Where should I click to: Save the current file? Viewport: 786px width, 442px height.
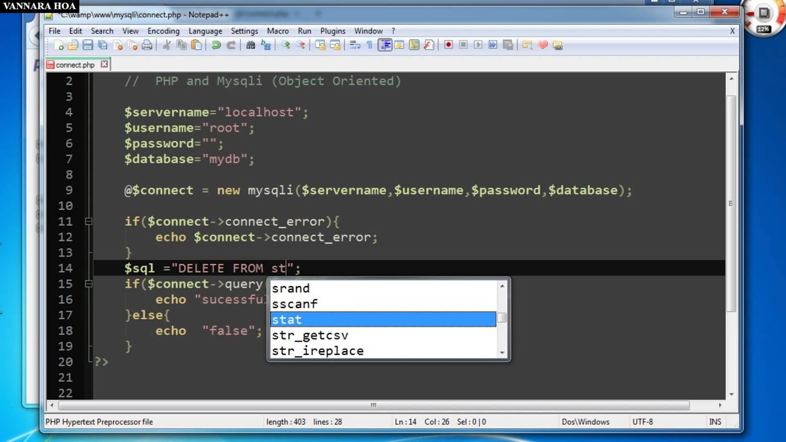88,45
